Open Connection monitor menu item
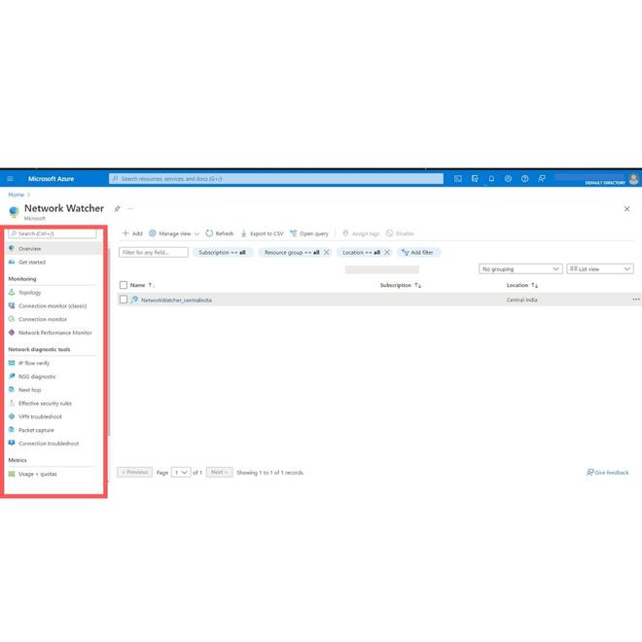Viewport: 642px width, 642px height. [43, 319]
